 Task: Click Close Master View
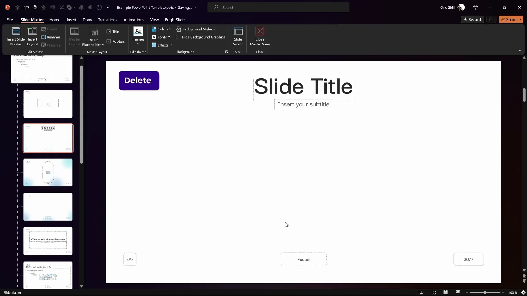pyautogui.click(x=260, y=36)
